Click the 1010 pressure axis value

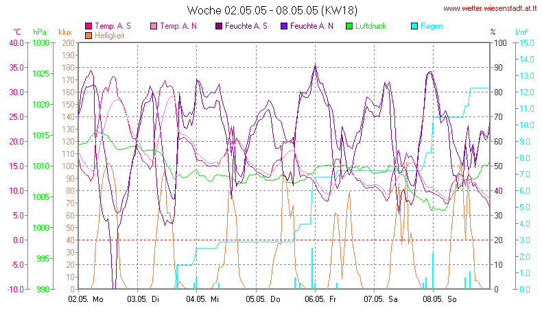[40, 166]
